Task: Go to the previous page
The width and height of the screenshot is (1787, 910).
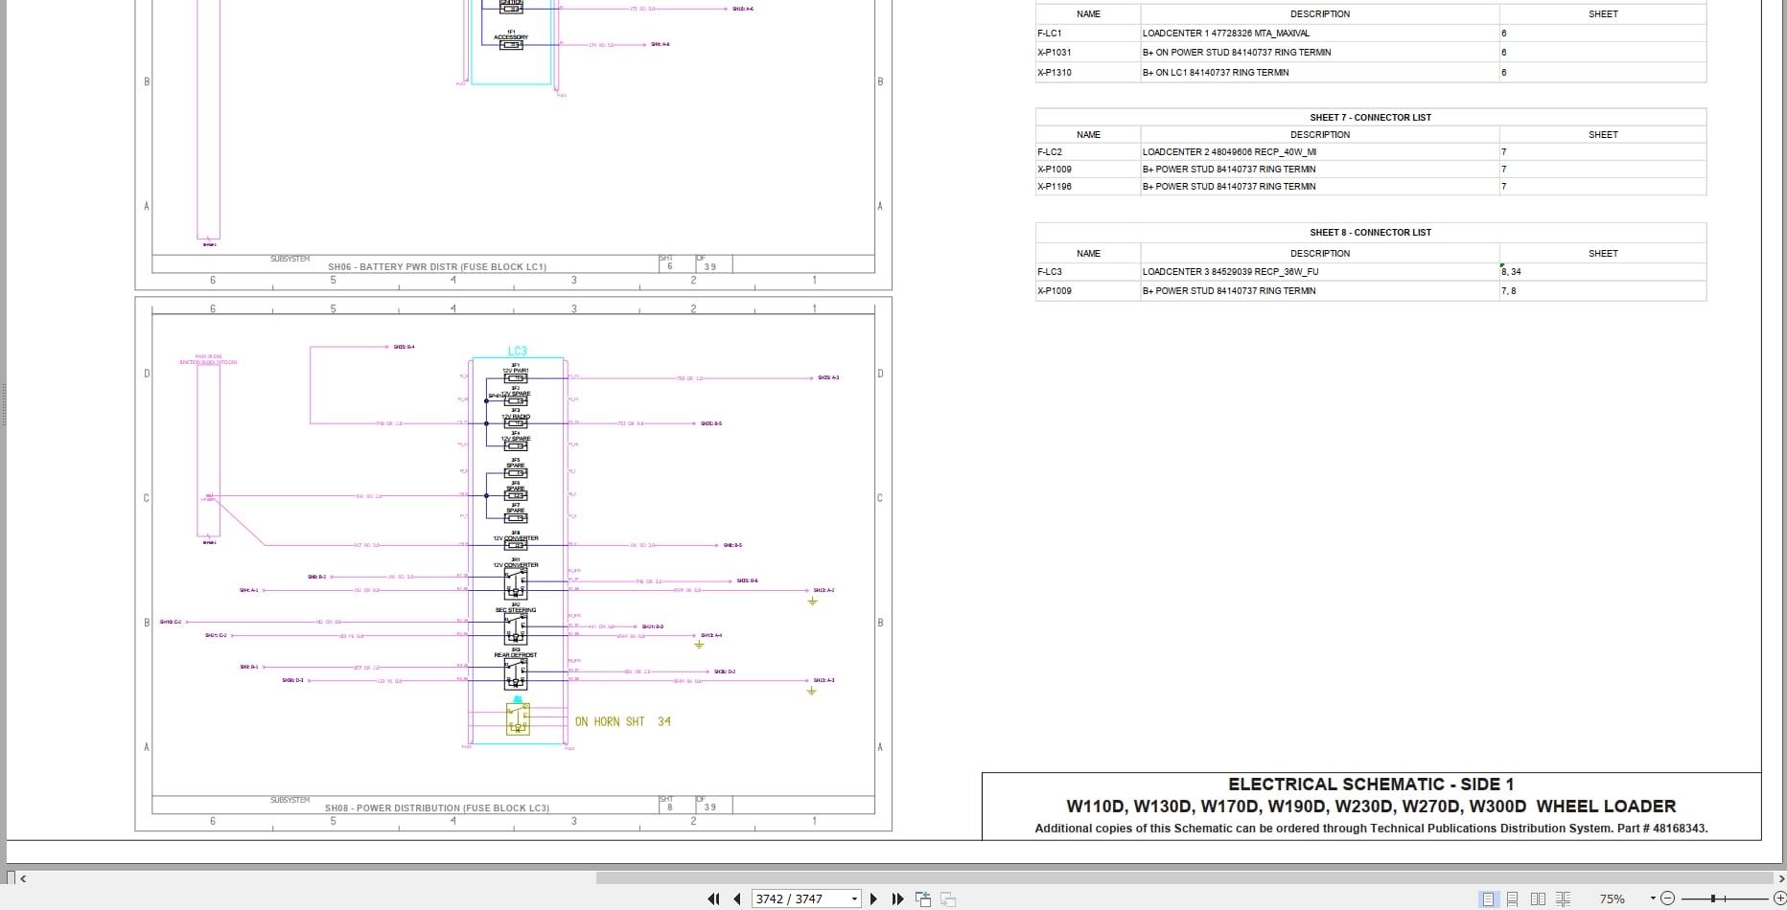Action: (x=737, y=899)
